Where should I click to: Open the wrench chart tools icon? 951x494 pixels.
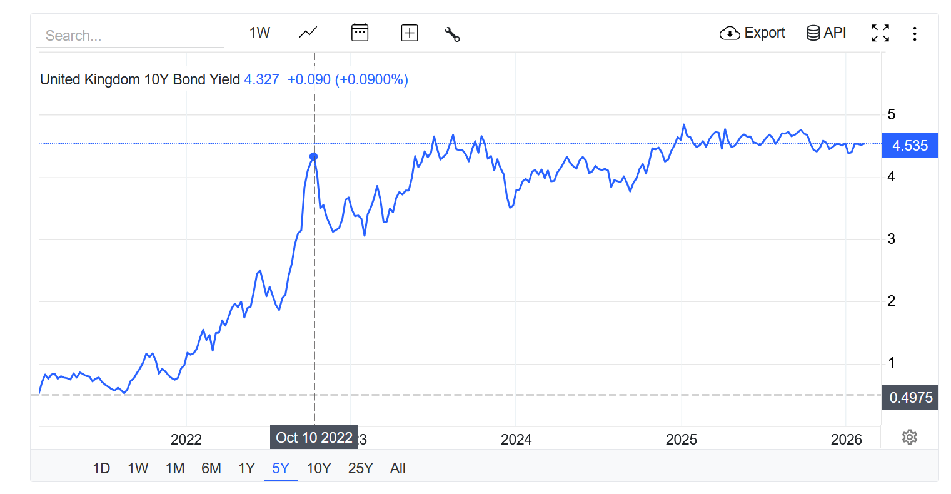(452, 34)
